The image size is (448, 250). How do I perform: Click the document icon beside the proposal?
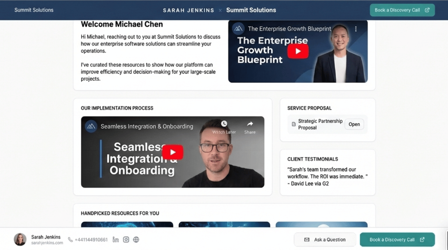294,124
